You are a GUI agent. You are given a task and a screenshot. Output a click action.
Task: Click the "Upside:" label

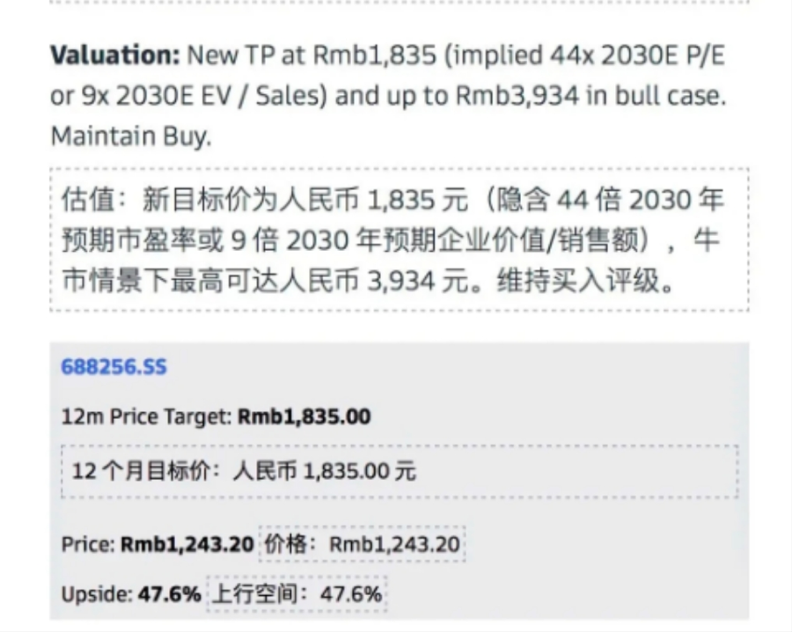coord(96,594)
